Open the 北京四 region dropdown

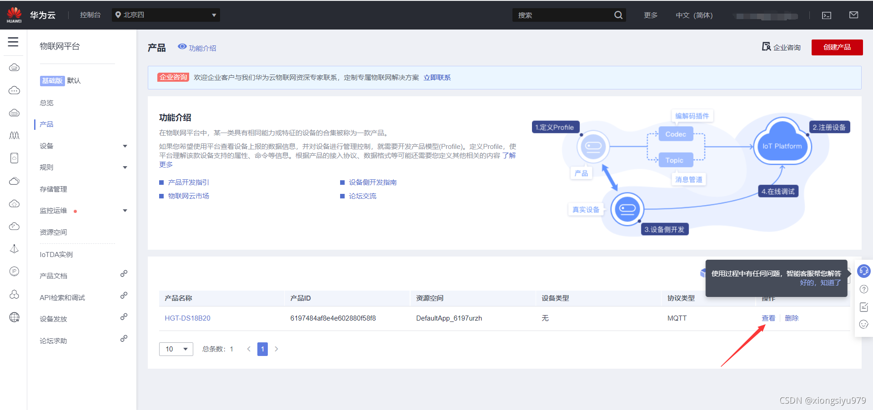(x=166, y=15)
